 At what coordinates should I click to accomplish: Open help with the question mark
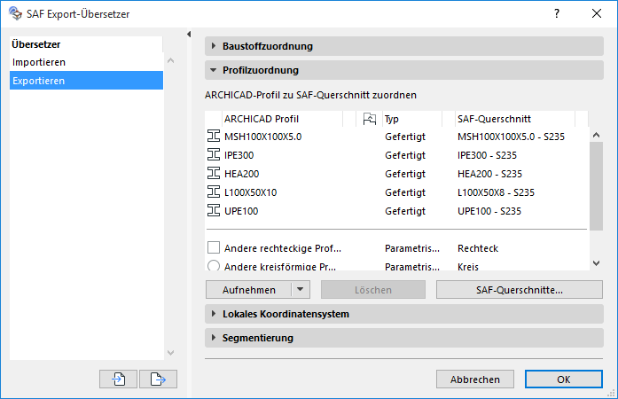557,13
